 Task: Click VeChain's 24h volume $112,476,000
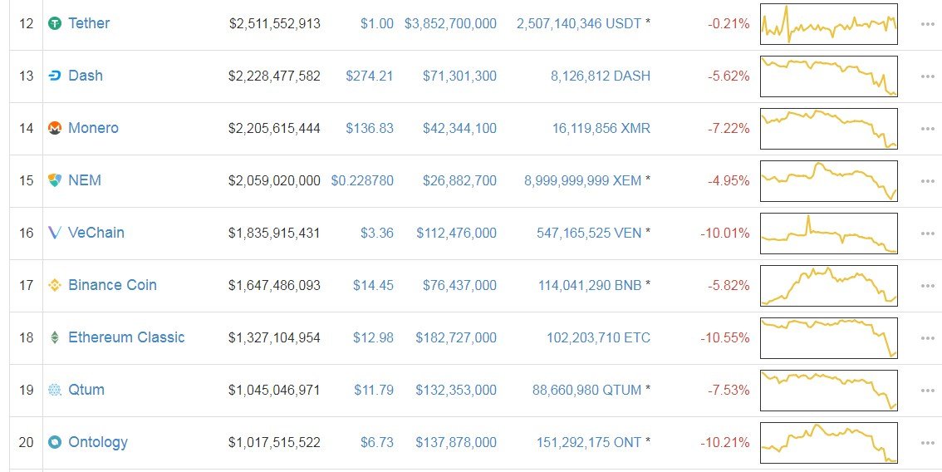click(456, 233)
